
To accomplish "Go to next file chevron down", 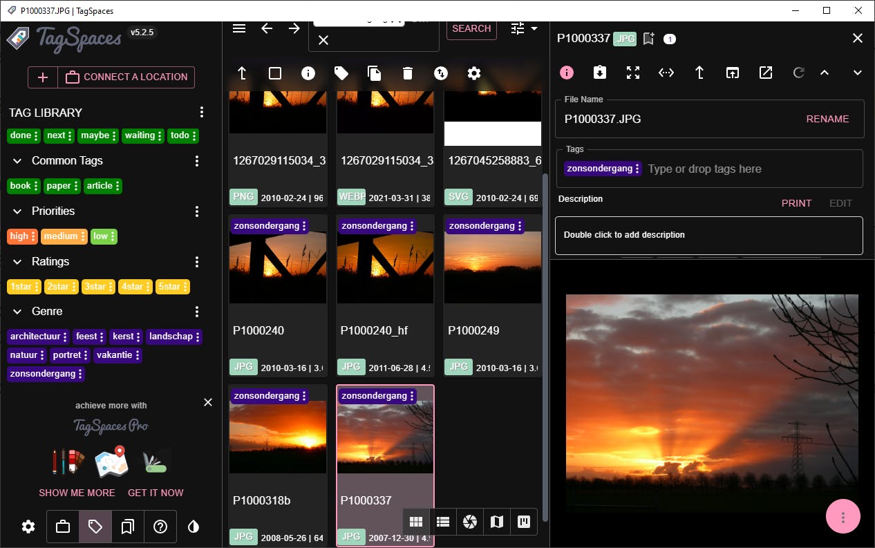I will (x=858, y=73).
